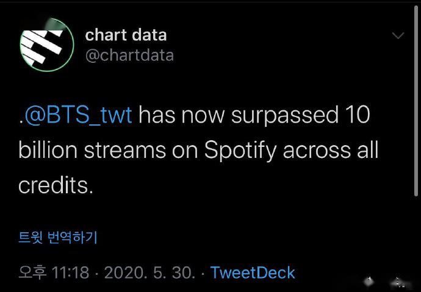Screen dimensions: 421x292
Task: Open the TweetDeck source link
Action: [x=253, y=272]
